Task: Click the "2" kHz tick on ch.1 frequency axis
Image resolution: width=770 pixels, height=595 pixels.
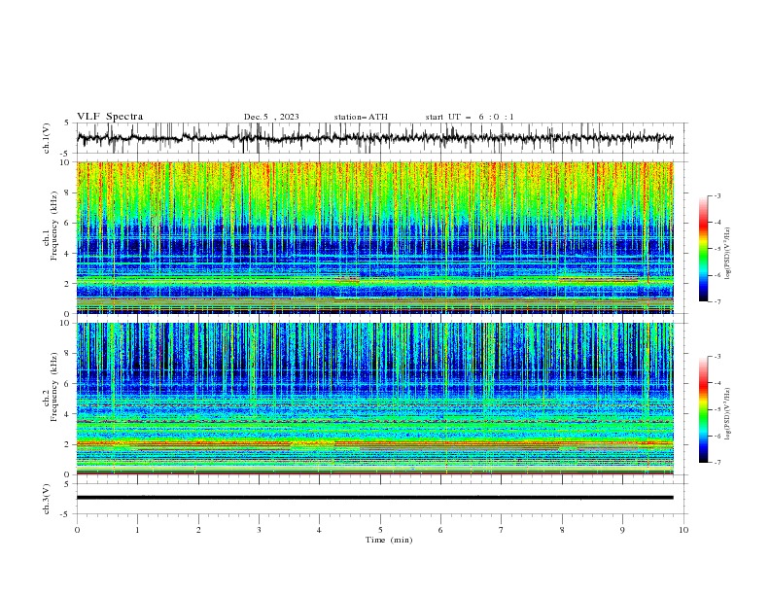Action: tap(68, 284)
